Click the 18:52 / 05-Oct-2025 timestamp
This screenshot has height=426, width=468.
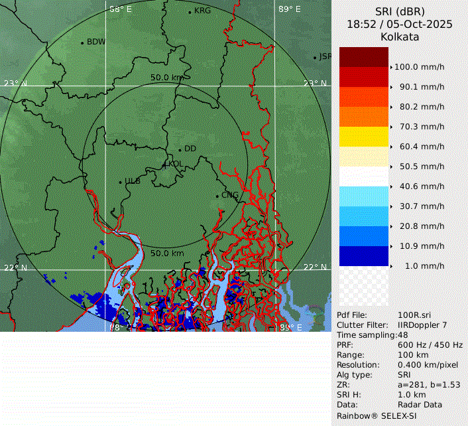pyautogui.click(x=399, y=24)
